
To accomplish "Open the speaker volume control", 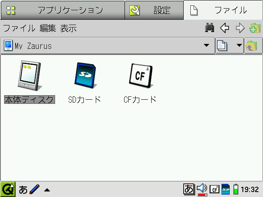I will (x=202, y=190).
